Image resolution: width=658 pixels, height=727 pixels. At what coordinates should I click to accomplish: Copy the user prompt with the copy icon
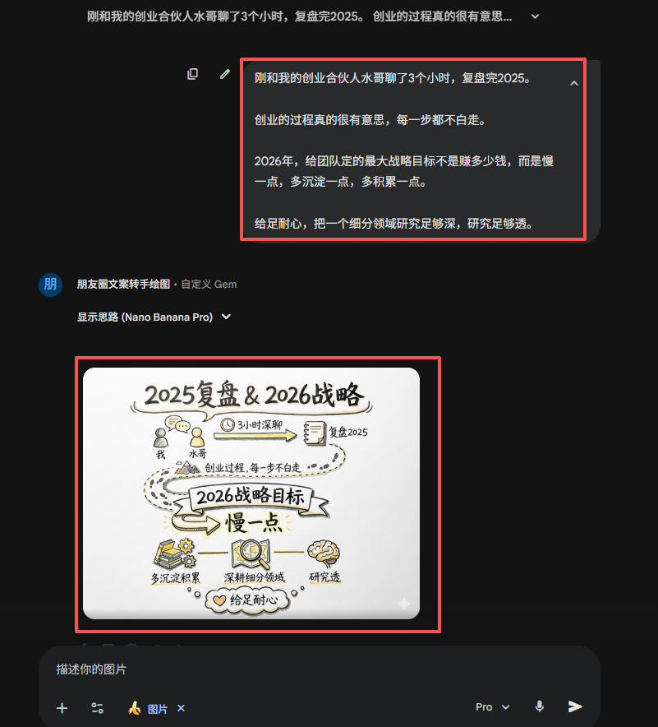pyautogui.click(x=192, y=74)
